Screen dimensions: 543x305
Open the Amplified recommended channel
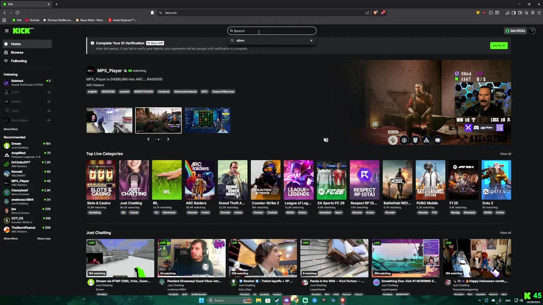pyautogui.click(x=26, y=155)
